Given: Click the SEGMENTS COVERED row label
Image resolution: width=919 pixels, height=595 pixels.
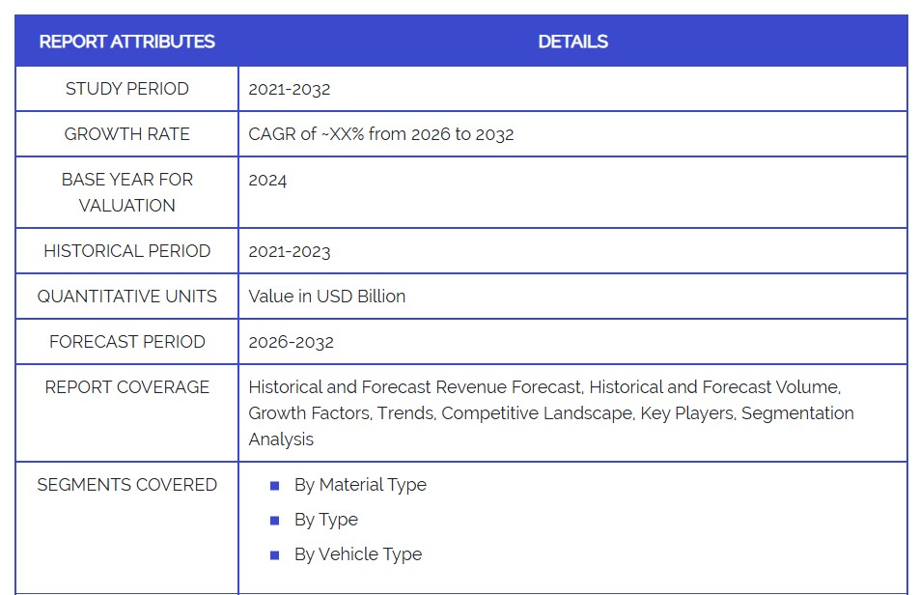Looking at the screenshot, I should 126,485.
